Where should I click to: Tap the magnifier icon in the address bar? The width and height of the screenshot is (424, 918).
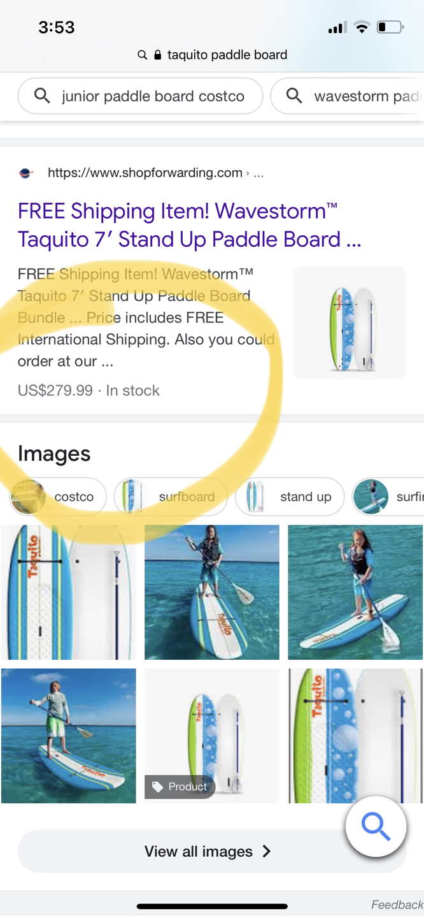click(143, 55)
